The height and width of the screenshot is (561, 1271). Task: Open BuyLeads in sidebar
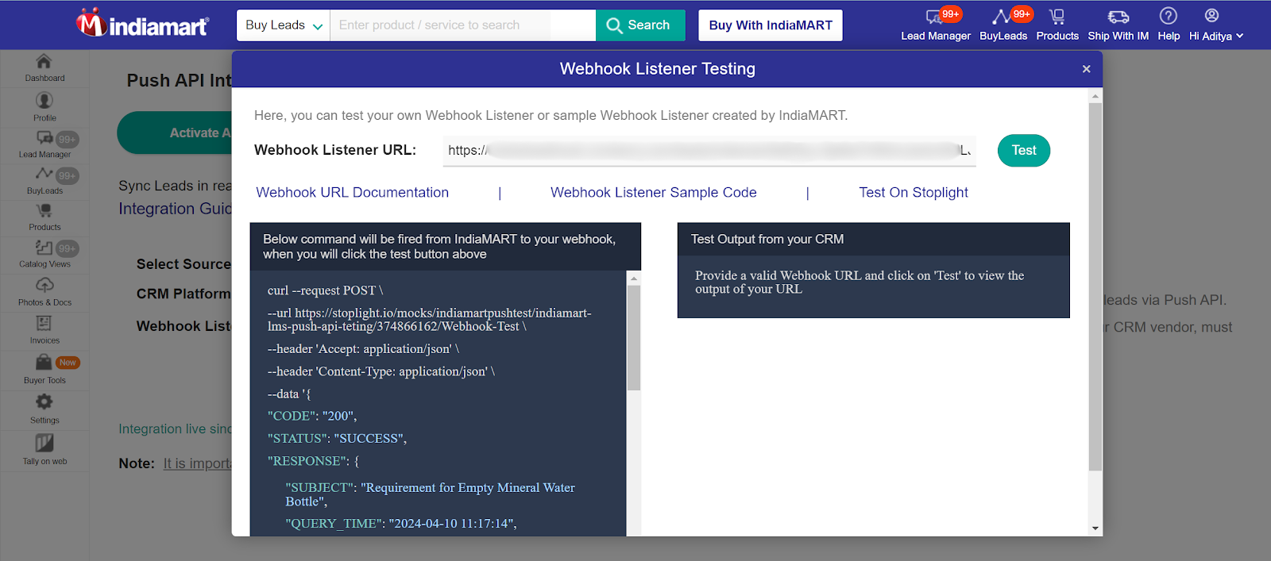coord(44,181)
